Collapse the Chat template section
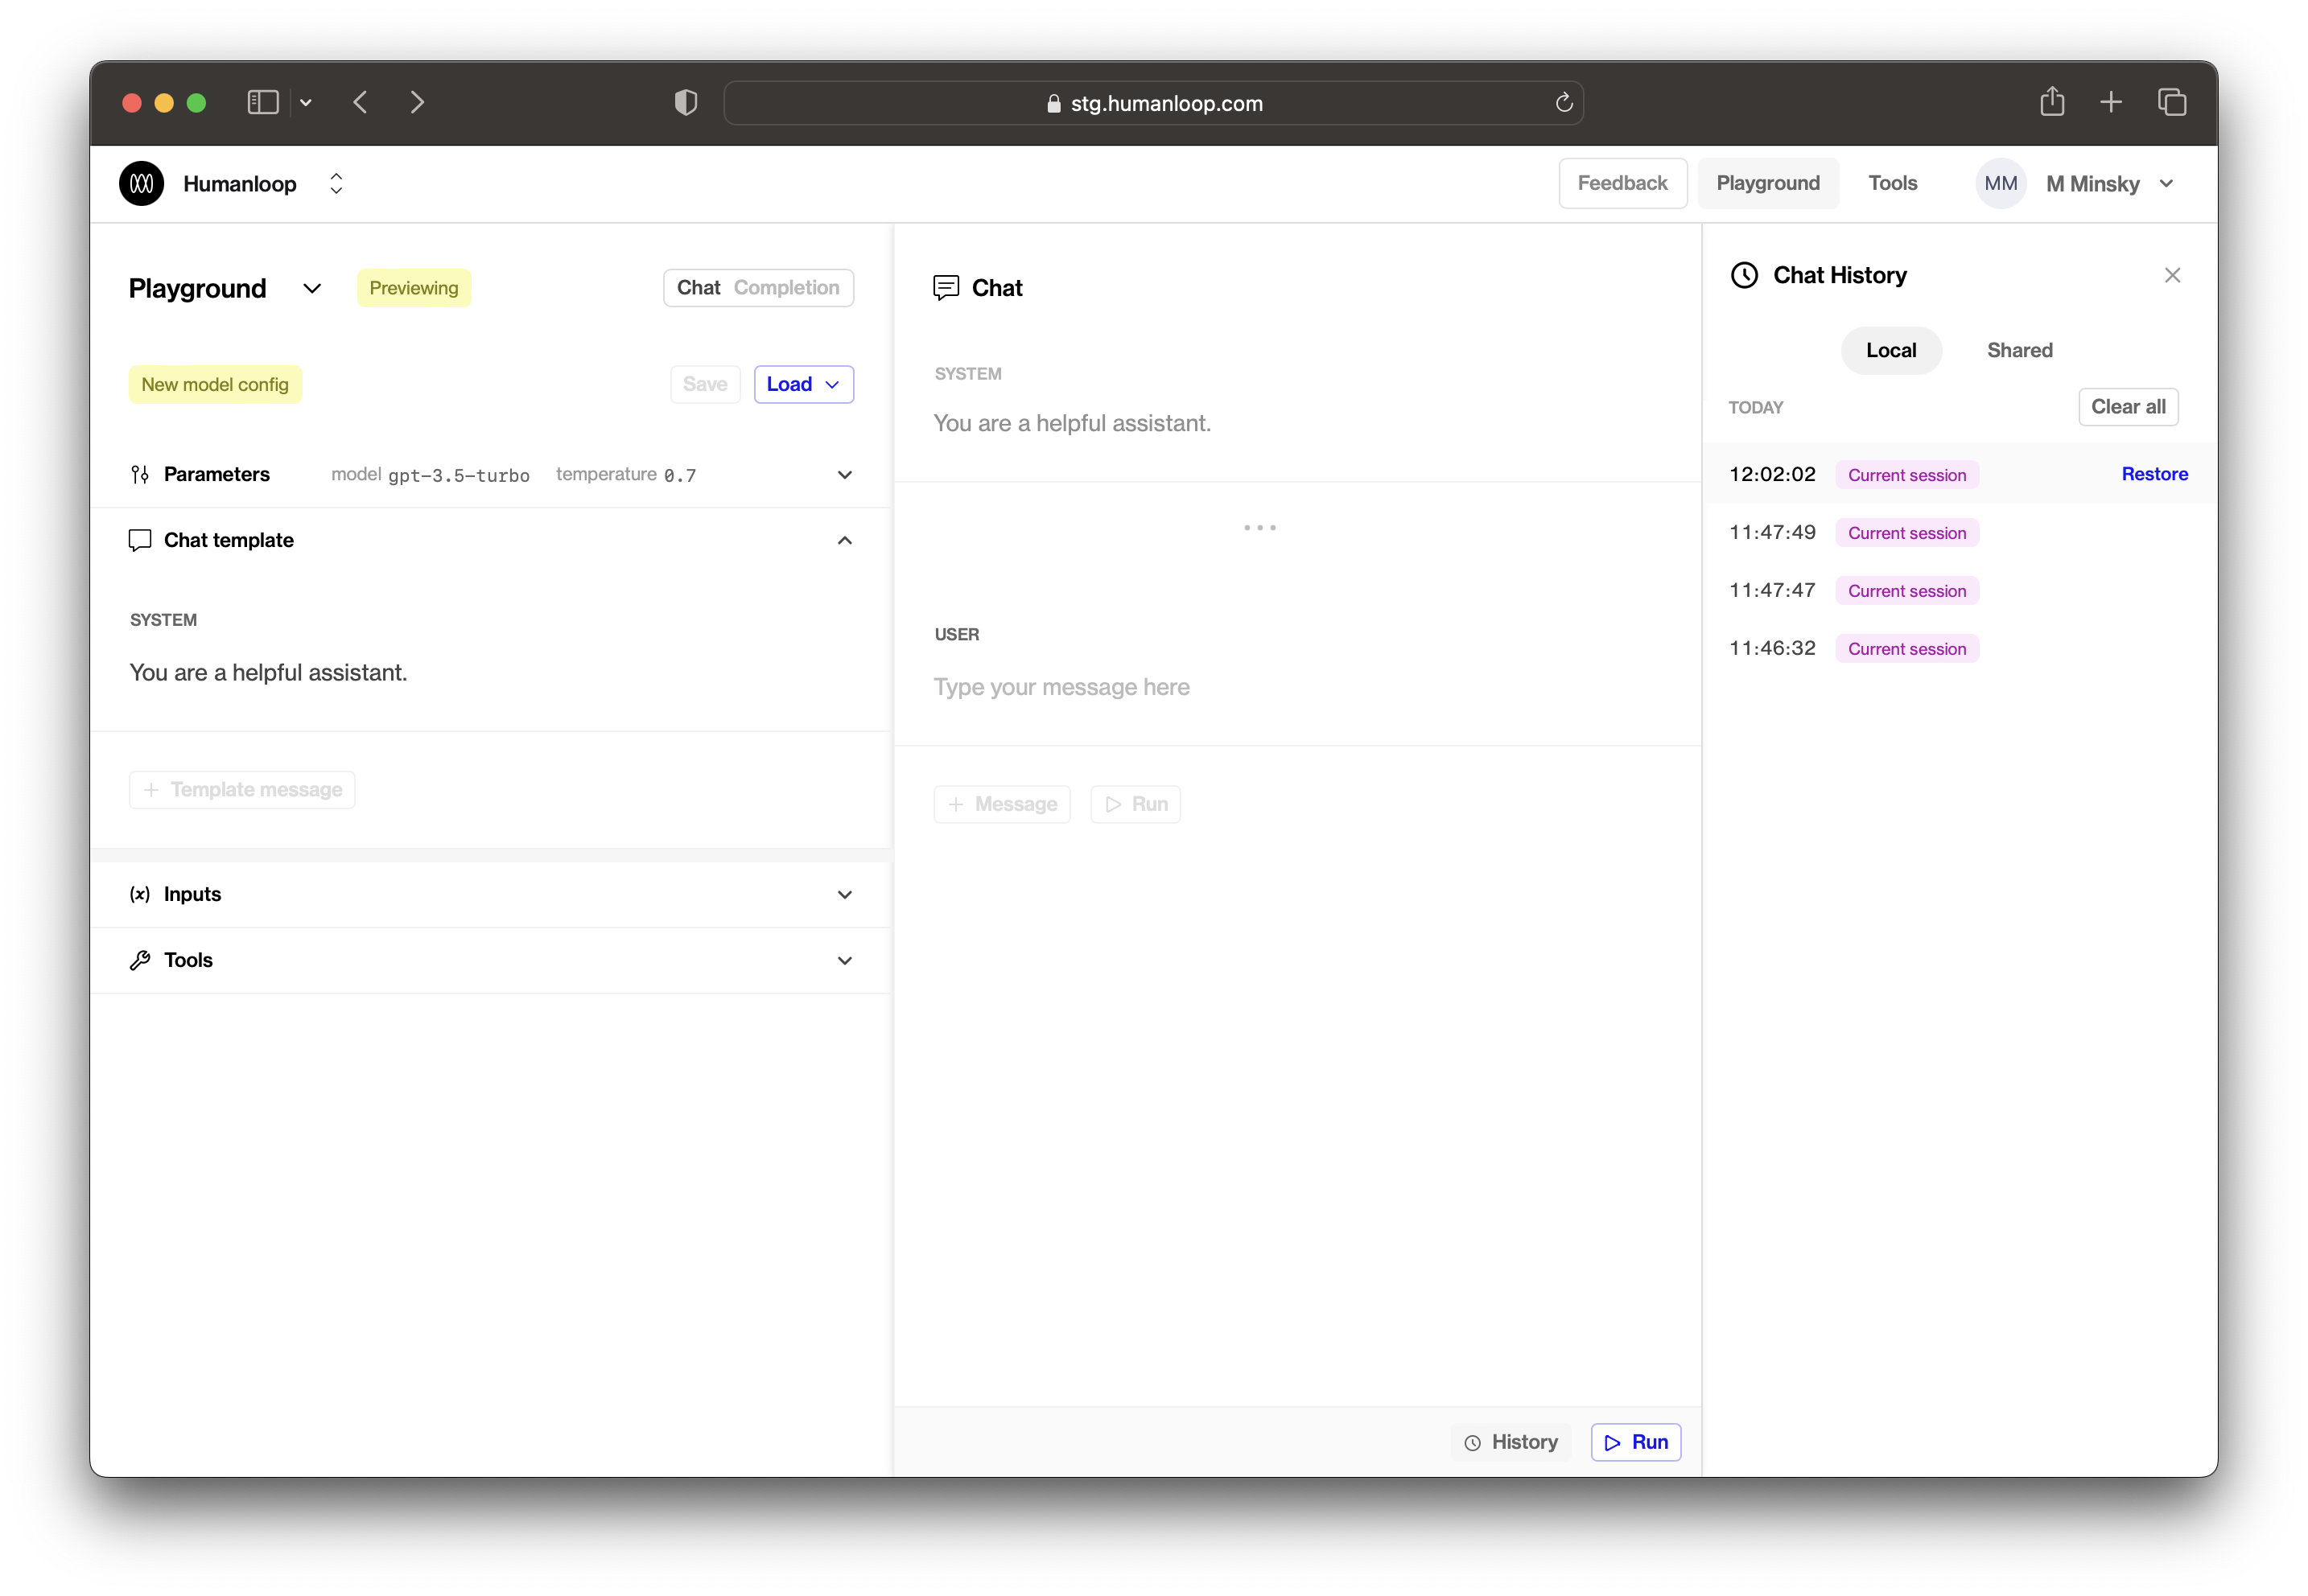 point(844,541)
